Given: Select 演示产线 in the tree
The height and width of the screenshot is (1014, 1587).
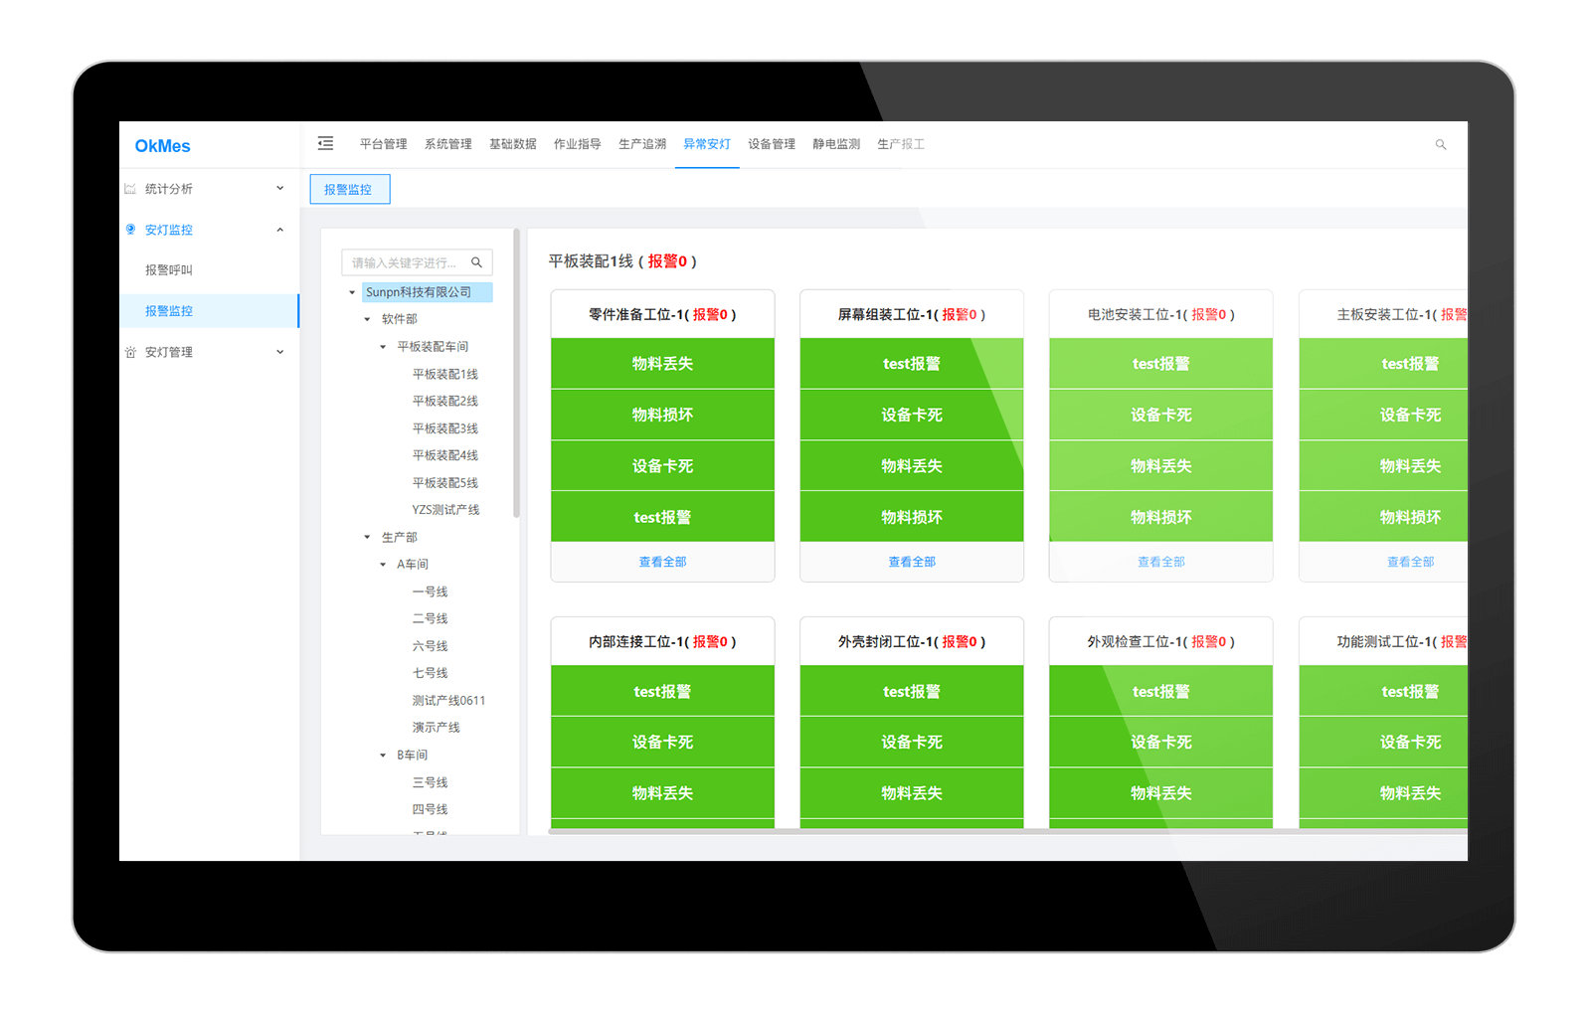Looking at the screenshot, I should (436, 728).
